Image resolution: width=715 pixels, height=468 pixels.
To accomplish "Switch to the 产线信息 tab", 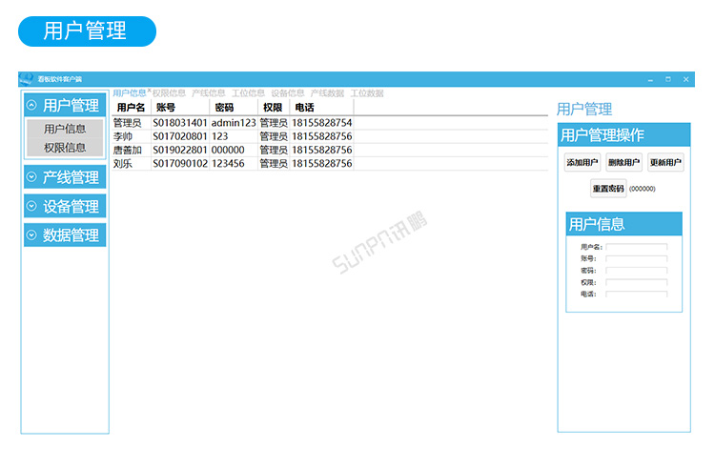I will [x=209, y=93].
